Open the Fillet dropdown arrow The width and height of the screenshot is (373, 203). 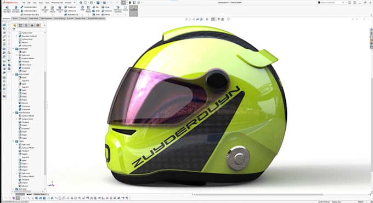point(82,14)
